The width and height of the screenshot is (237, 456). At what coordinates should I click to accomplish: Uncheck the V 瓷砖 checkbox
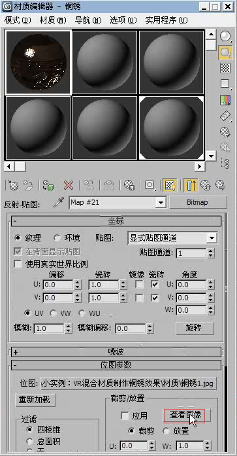click(x=155, y=298)
